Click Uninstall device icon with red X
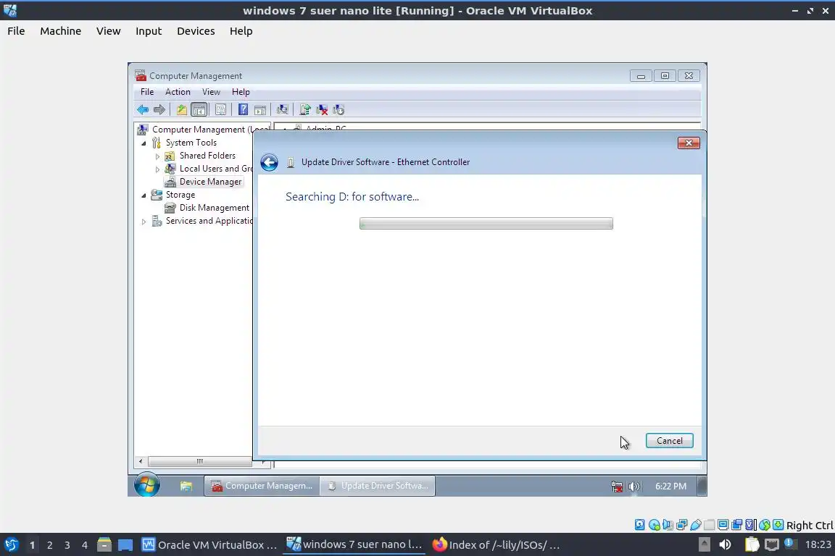 322,109
